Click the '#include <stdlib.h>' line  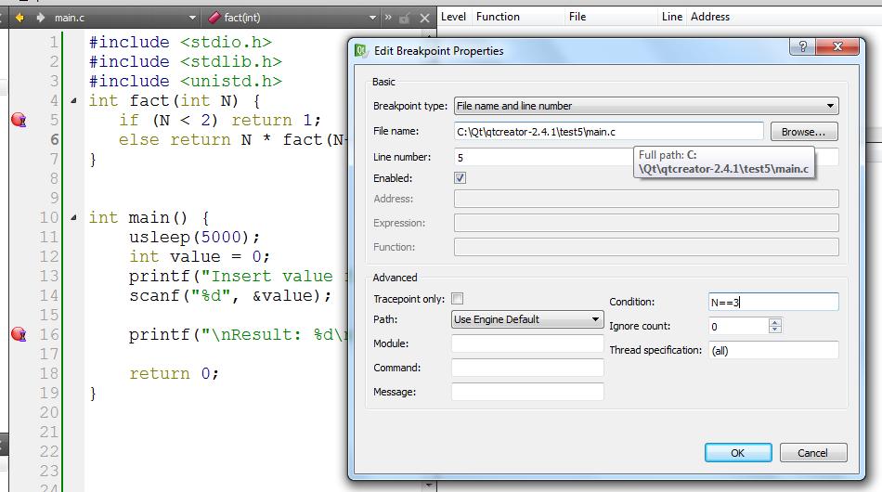click(x=185, y=62)
